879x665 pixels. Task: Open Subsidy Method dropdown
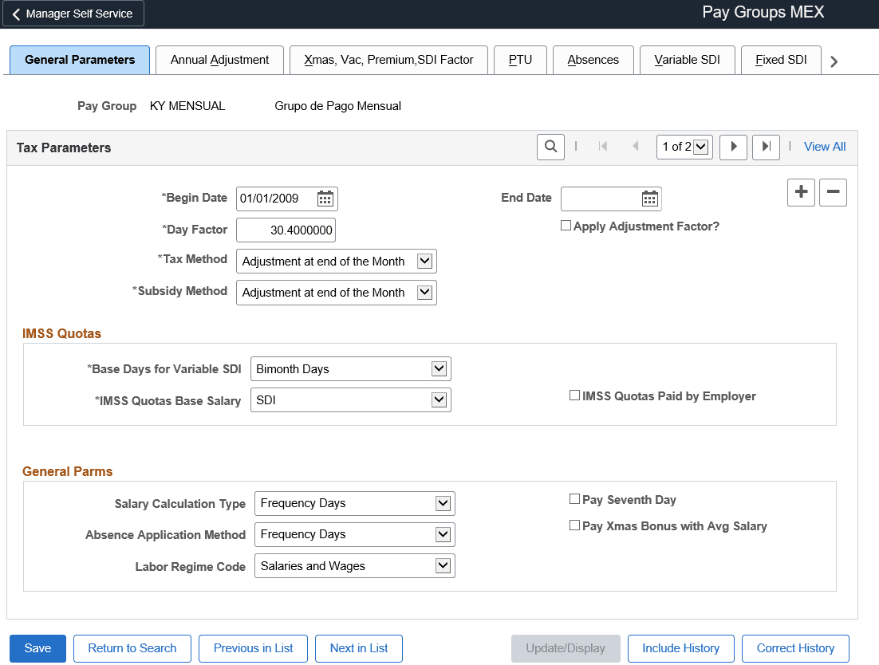pos(337,293)
